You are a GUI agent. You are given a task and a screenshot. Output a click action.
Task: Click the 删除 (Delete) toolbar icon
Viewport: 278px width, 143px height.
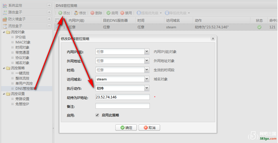[x=92, y=13]
